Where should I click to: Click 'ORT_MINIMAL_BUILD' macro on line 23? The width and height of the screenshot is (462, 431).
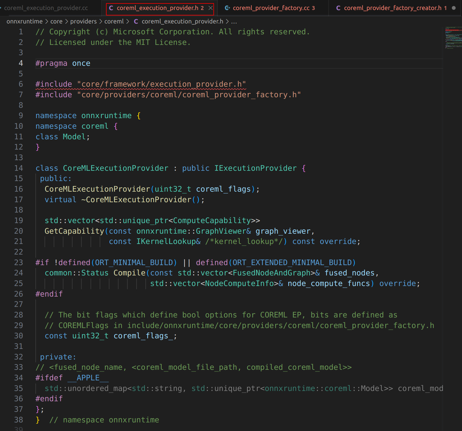tap(134, 263)
